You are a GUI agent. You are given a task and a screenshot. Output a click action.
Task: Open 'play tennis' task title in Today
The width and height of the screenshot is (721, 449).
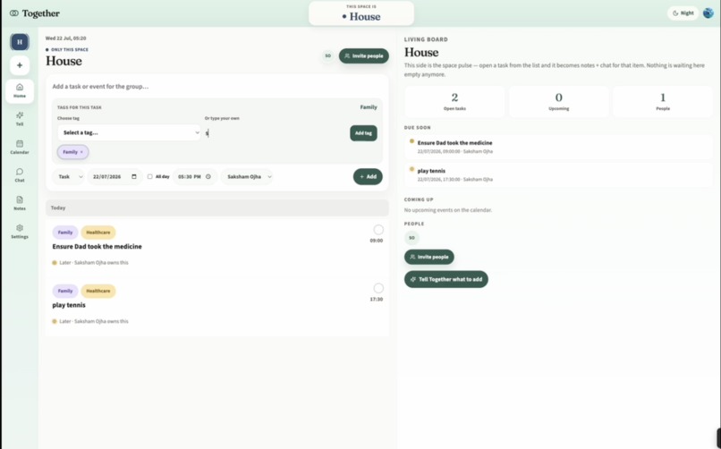69,305
